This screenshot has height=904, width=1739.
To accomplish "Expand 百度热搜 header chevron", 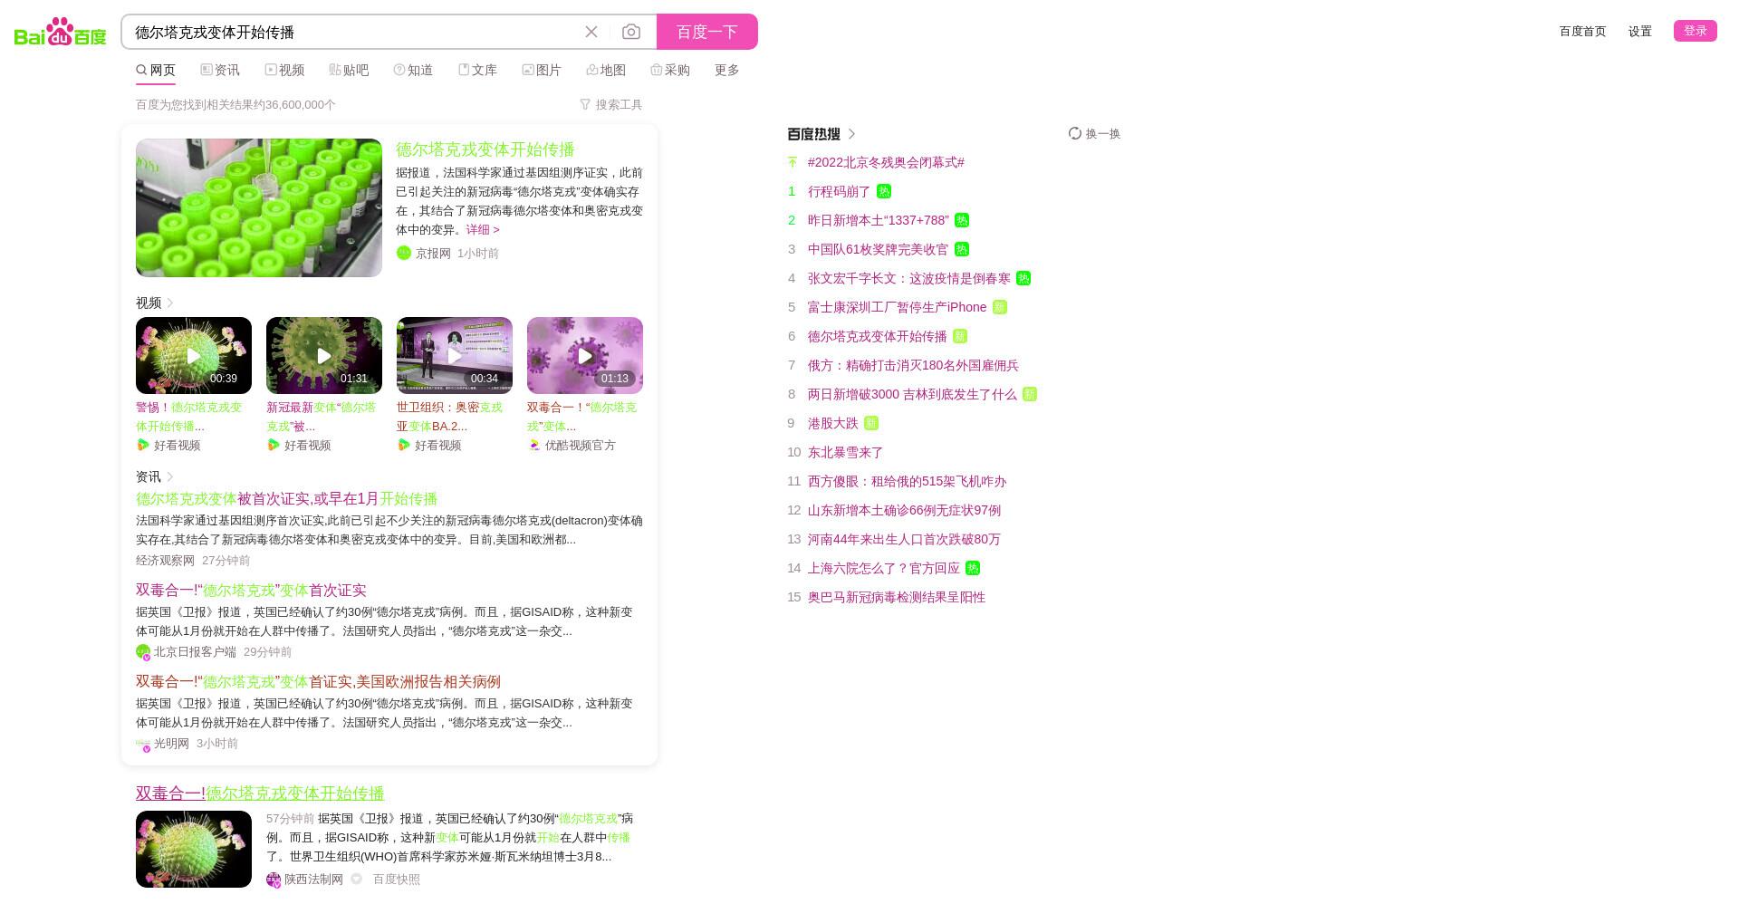I will click(852, 134).
